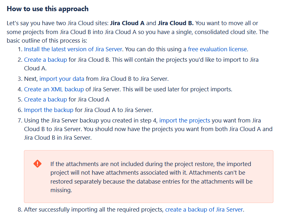Click "Using the Jira Server backup you created" text
This screenshot has height=216, width=282.
(91, 121)
